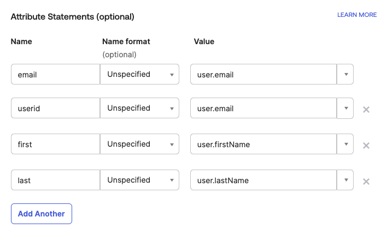Expand value dropdown arrow in email row
The image size is (387, 235).
point(345,74)
